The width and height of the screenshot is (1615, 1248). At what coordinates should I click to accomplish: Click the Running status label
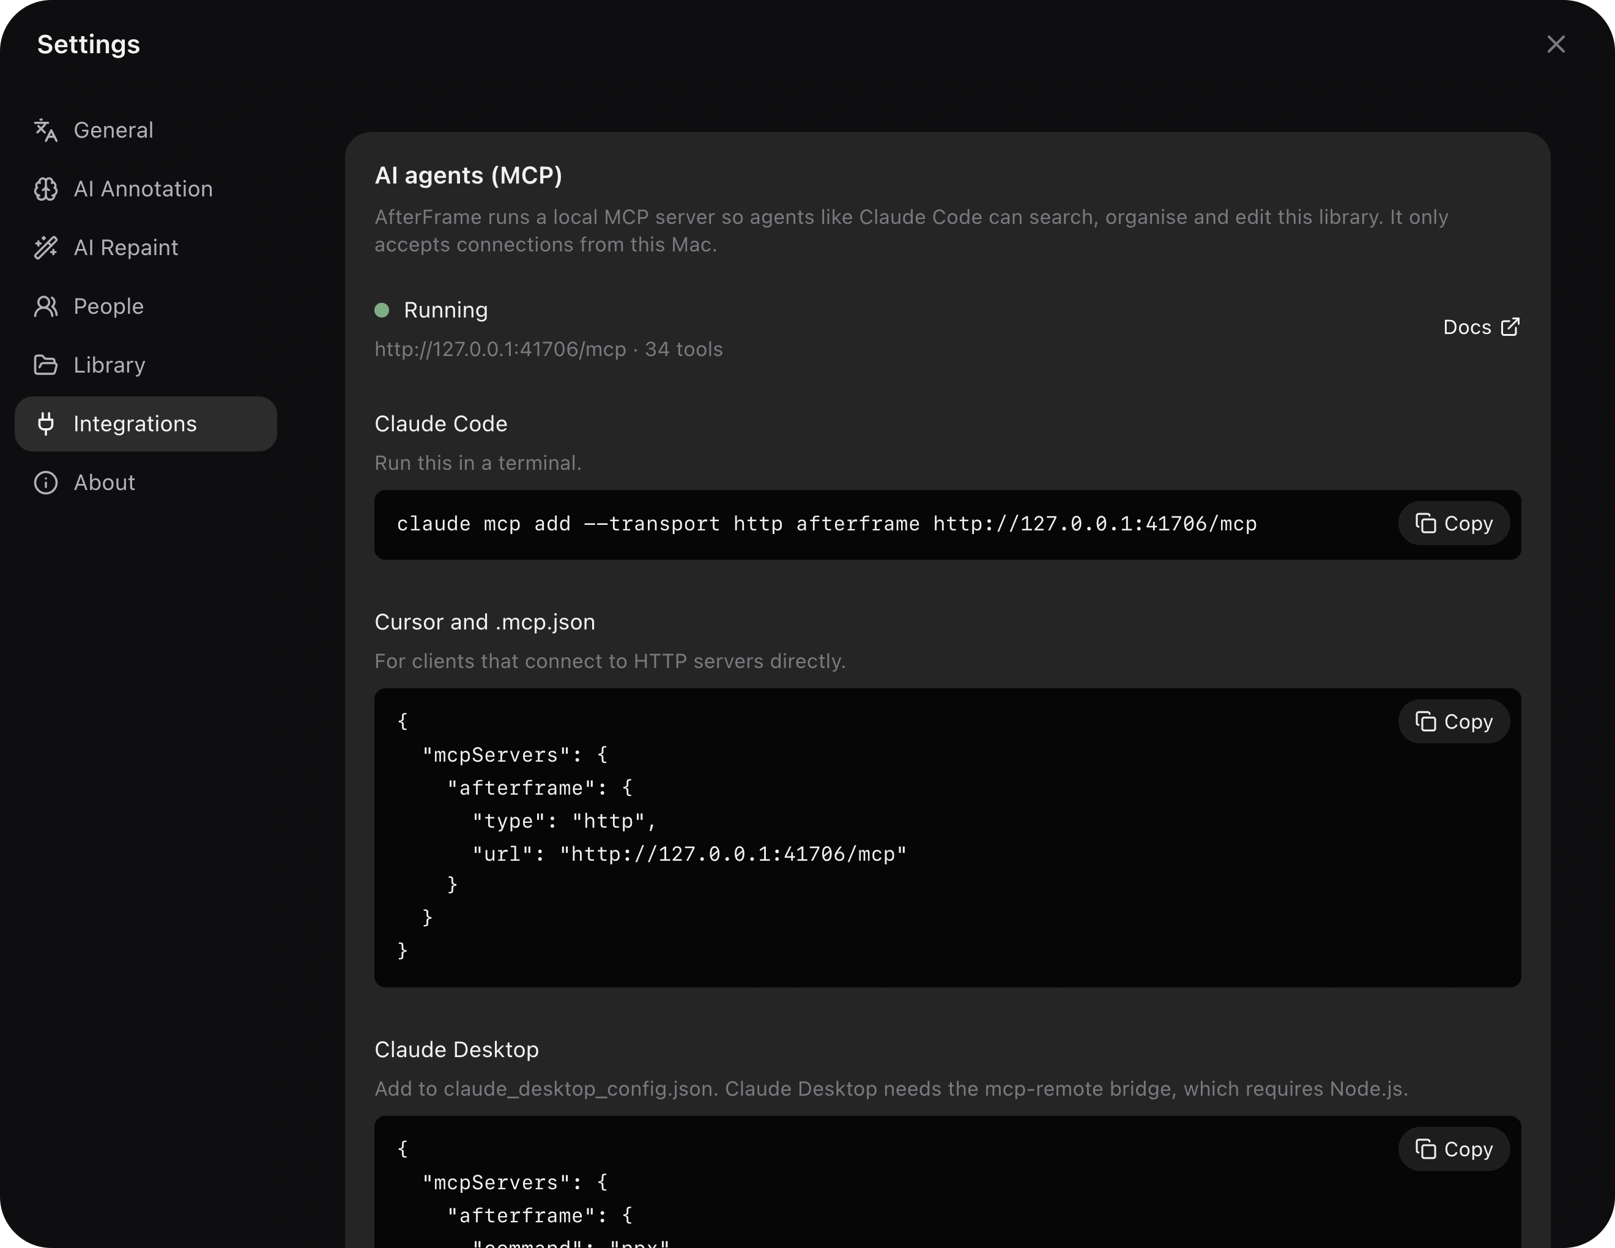click(x=446, y=311)
